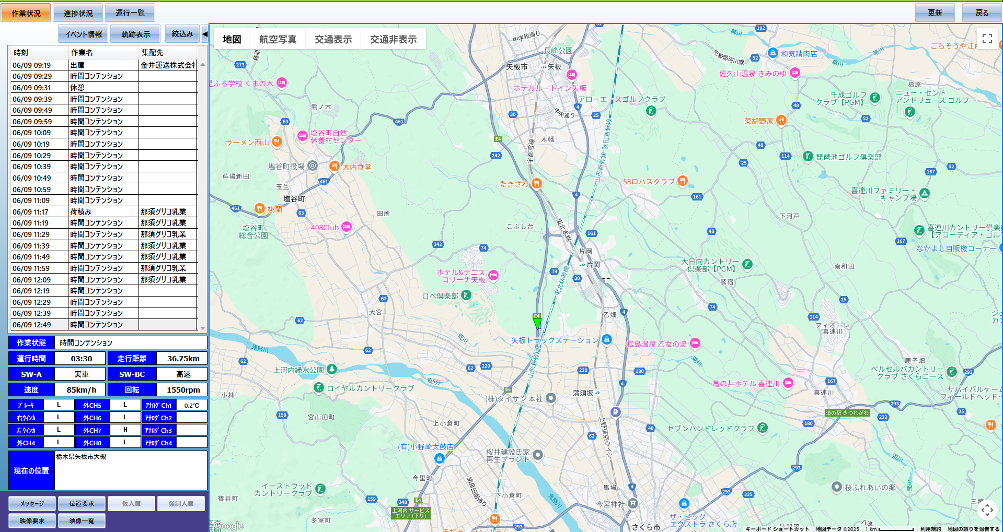Click the green truck position marker
This screenshot has height=532, width=1003.
pos(537,324)
